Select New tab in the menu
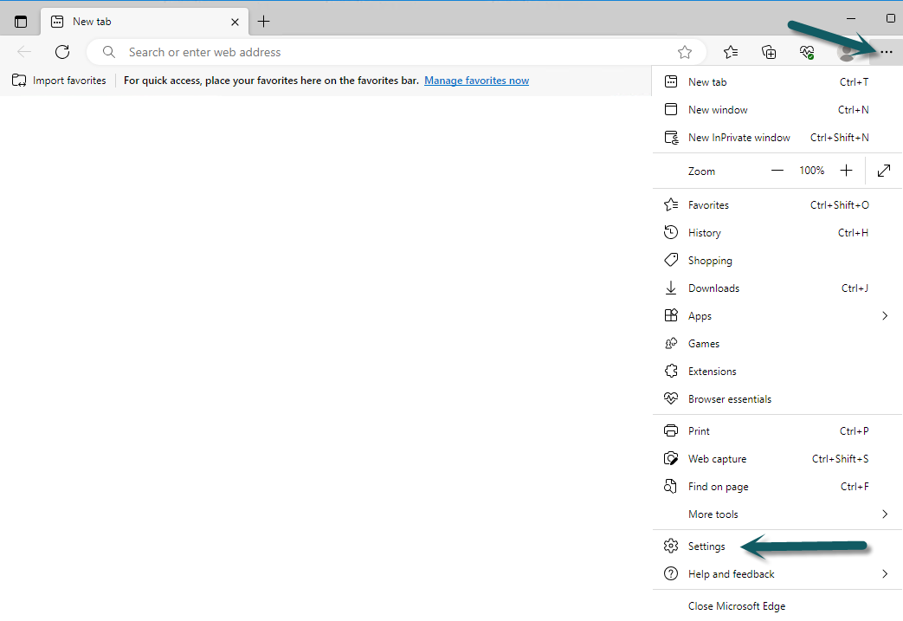Screen dimensions: 903x621 click(x=777, y=81)
